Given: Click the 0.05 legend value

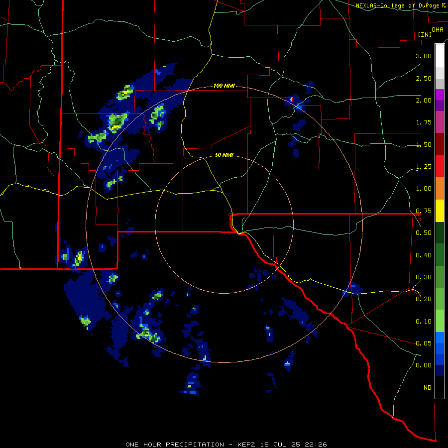Looking at the screenshot, I should (x=424, y=343).
